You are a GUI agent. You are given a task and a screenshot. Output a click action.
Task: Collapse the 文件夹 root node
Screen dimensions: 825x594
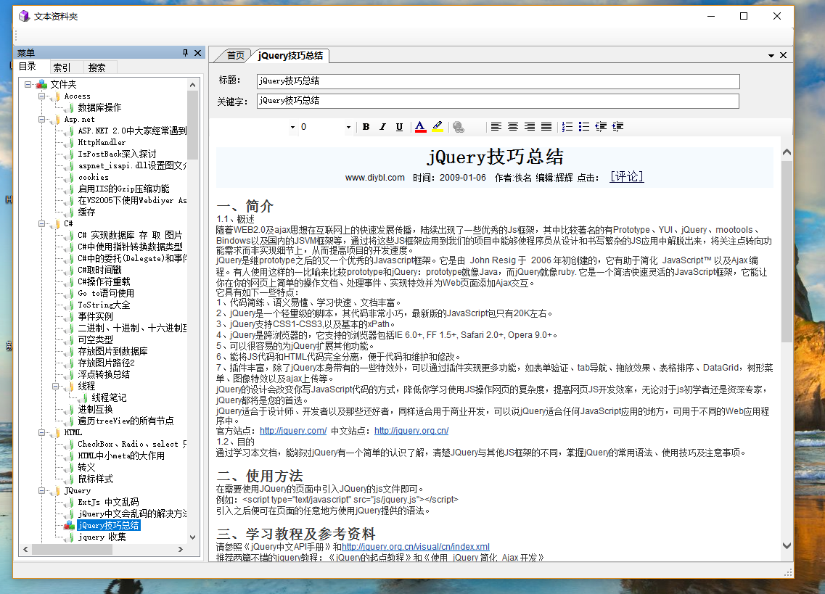point(28,84)
